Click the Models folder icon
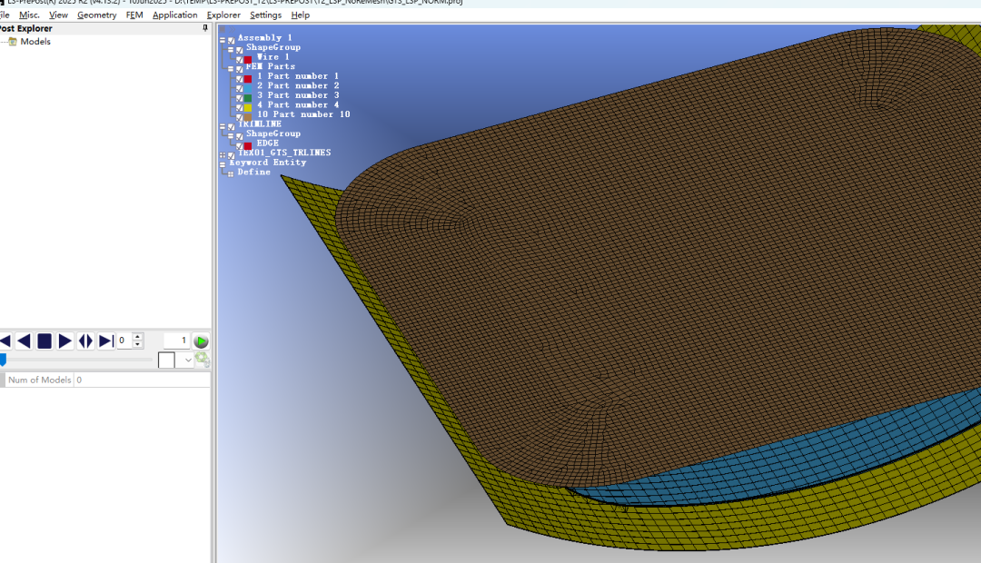 pyautogui.click(x=13, y=41)
